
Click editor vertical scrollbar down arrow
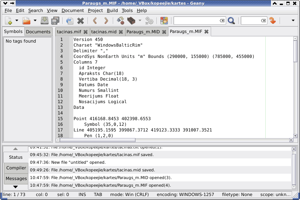(x=295, y=136)
